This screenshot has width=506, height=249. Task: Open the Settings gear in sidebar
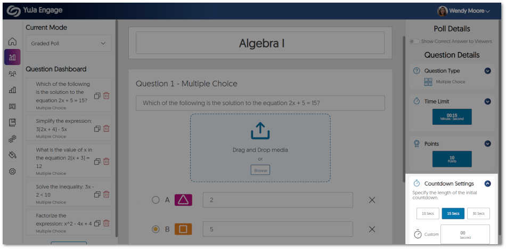coord(12,171)
